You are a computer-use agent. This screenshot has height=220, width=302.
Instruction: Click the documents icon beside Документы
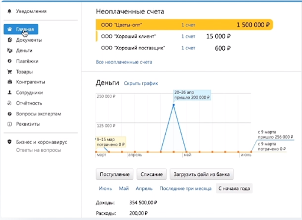(x=9, y=40)
